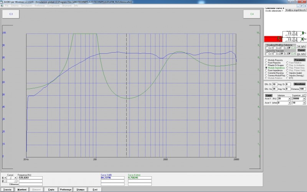
Task: Click the Parametri header button
Action: click(300, 60)
